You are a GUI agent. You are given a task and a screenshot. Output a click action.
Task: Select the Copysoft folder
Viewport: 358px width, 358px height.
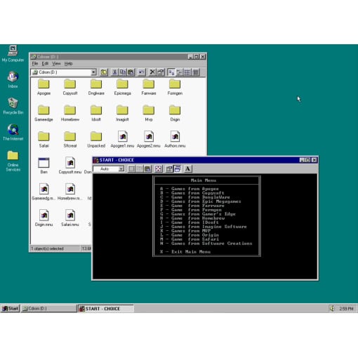point(70,87)
